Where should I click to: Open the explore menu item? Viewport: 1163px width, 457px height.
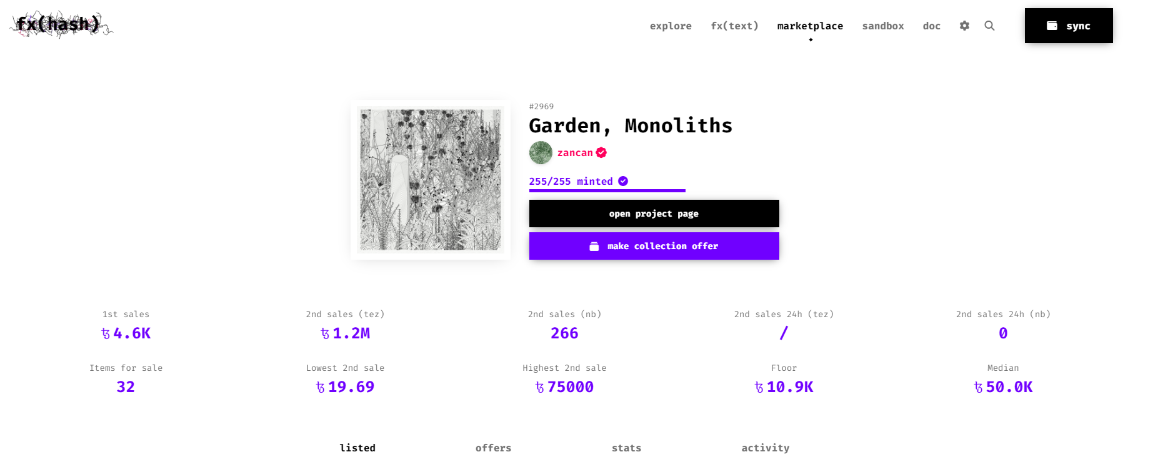point(671,26)
